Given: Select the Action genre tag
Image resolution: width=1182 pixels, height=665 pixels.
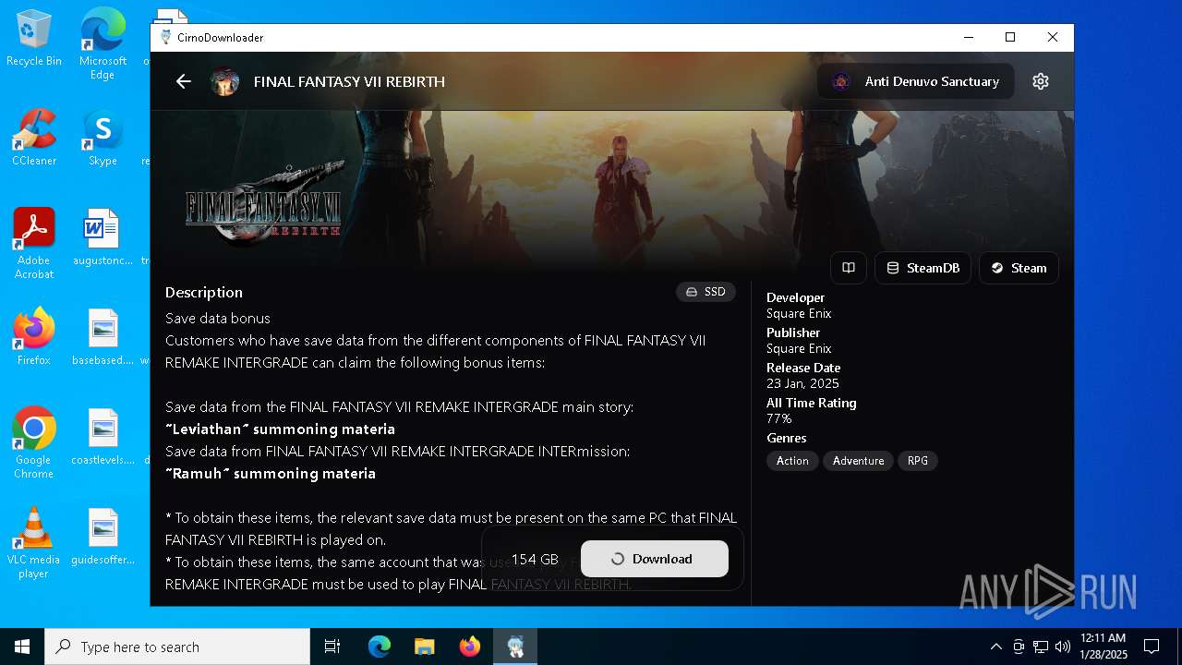Looking at the screenshot, I should point(792,461).
